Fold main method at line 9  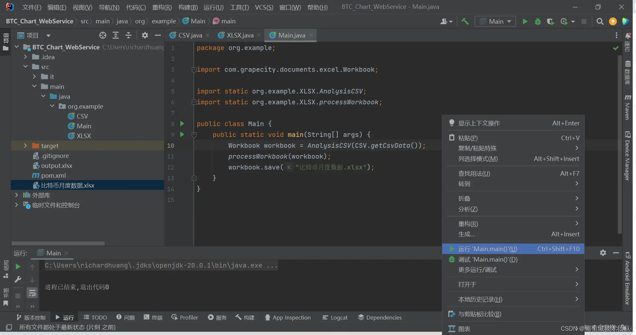(194, 135)
